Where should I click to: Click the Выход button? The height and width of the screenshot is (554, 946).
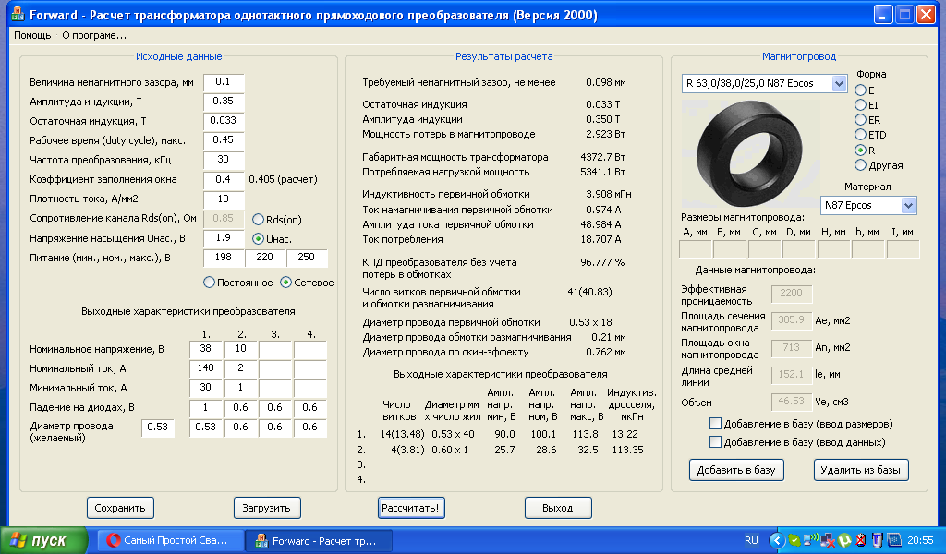557,508
